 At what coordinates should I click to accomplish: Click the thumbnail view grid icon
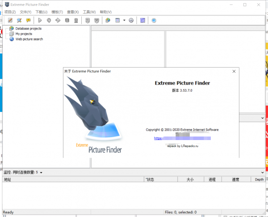pyautogui.click(x=117, y=21)
